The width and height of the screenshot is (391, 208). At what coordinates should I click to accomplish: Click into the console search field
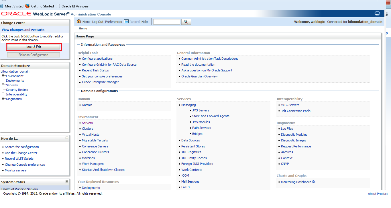click(167, 22)
